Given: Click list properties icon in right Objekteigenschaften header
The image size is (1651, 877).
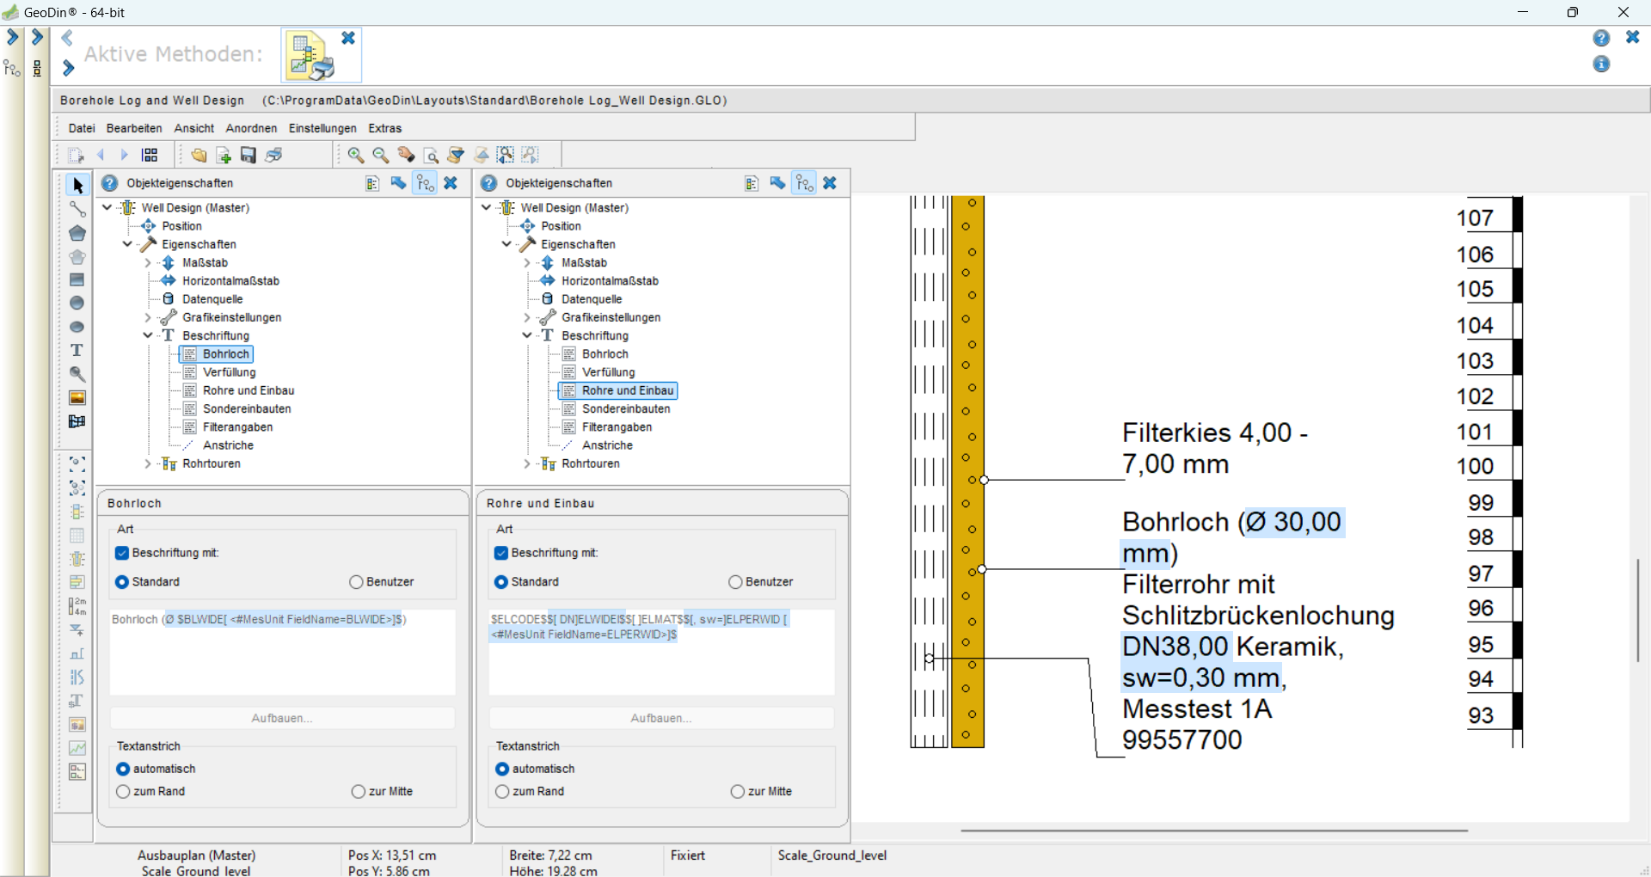Looking at the screenshot, I should 752,183.
